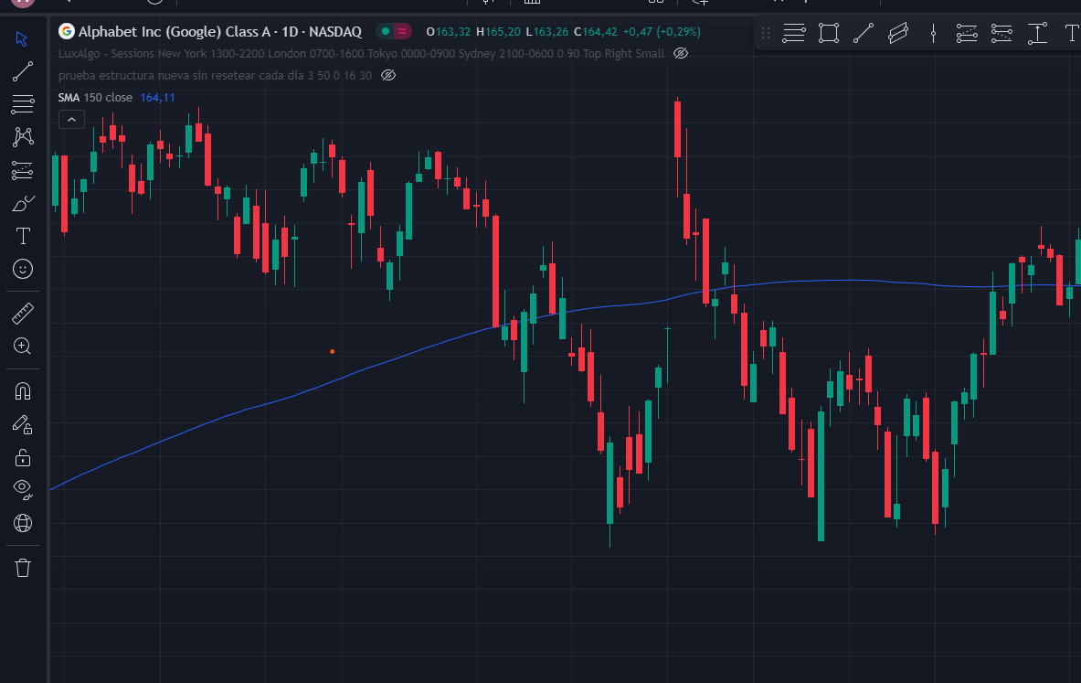This screenshot has height=683, width=1081.
Task: Open Gann and Fibonacci tools in left sidebar
Action: tap(22, 104)
